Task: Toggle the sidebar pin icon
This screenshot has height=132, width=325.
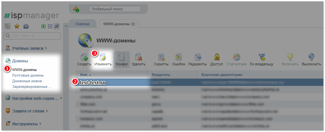Action: pos(57,26)
